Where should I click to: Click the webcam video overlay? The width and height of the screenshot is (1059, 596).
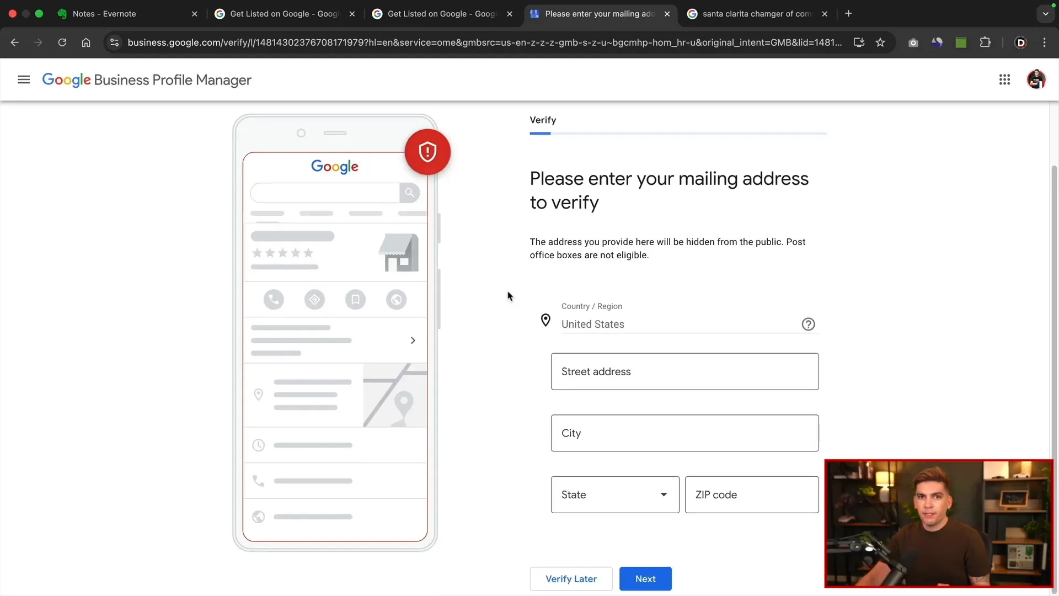(939, 524)
